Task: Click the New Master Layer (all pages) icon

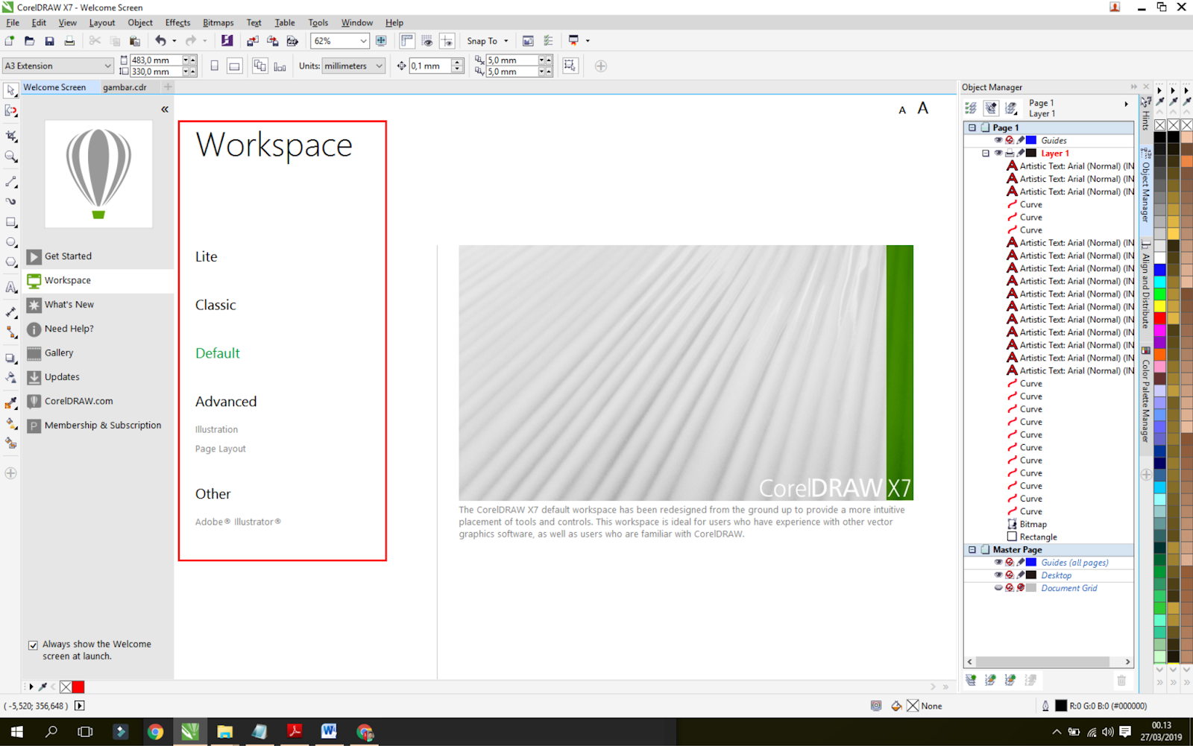Action: 990,680
